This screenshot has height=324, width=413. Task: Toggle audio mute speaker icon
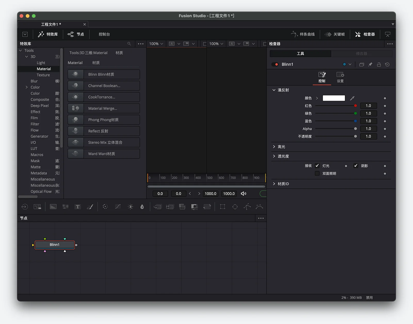pos(243,194)
